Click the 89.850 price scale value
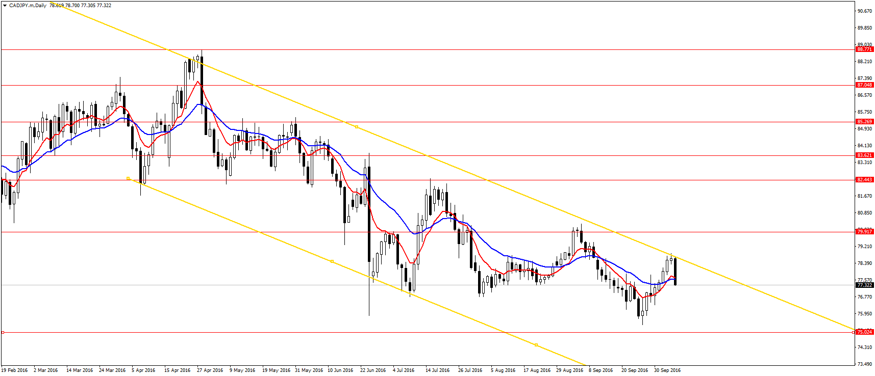Viewport: 875px width, 376px height. pyautogui.click(x=865, y=28)
